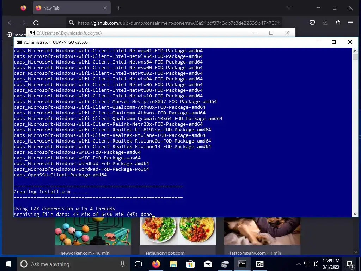Viewport: 361px width, 271px height.
Task: Go back in Firefox history
Action: click(11, 23)
